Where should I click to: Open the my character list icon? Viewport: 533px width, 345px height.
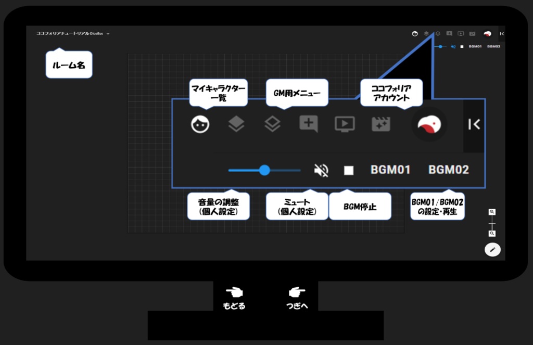[200, 124]
